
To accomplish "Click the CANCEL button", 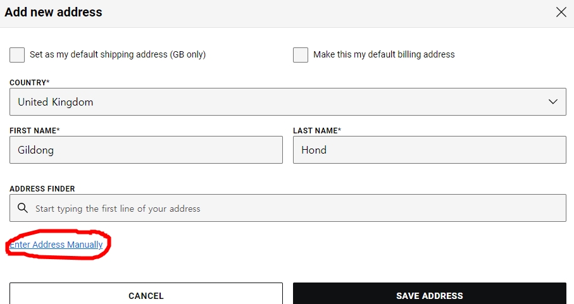I will 146,295.
